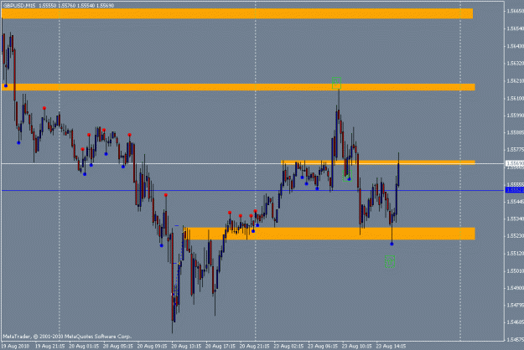Screen dimensions: 524x350
Task: Click the 1.55010 price axis label
Action: pyautogui.click(x=515, y=271)
